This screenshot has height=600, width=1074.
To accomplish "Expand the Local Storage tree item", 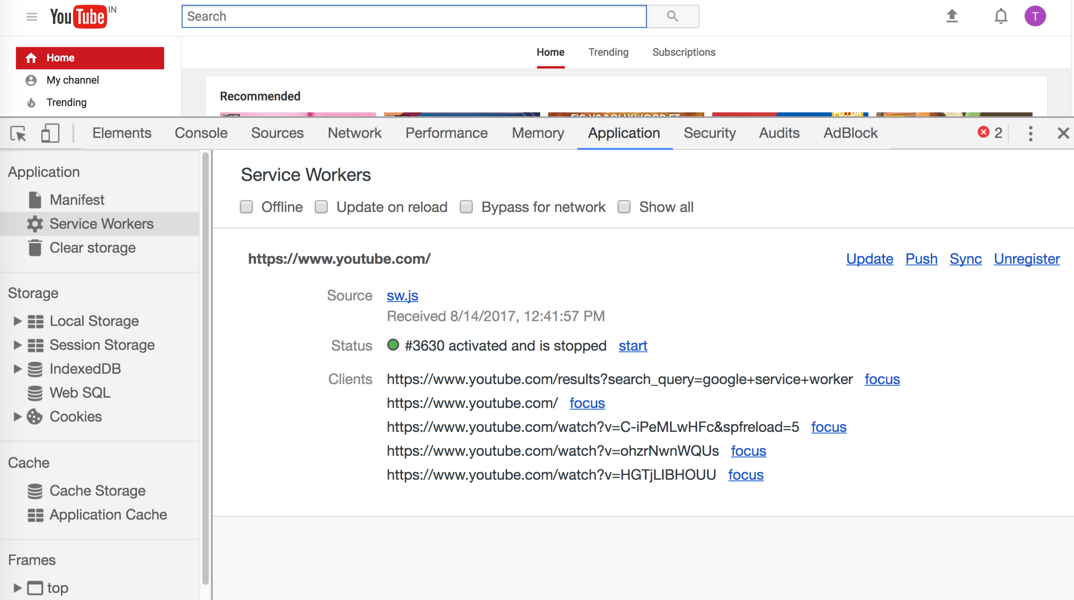I will tap(17, 321).
